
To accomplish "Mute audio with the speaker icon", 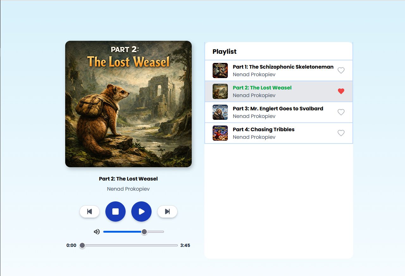I will (97, 232).
